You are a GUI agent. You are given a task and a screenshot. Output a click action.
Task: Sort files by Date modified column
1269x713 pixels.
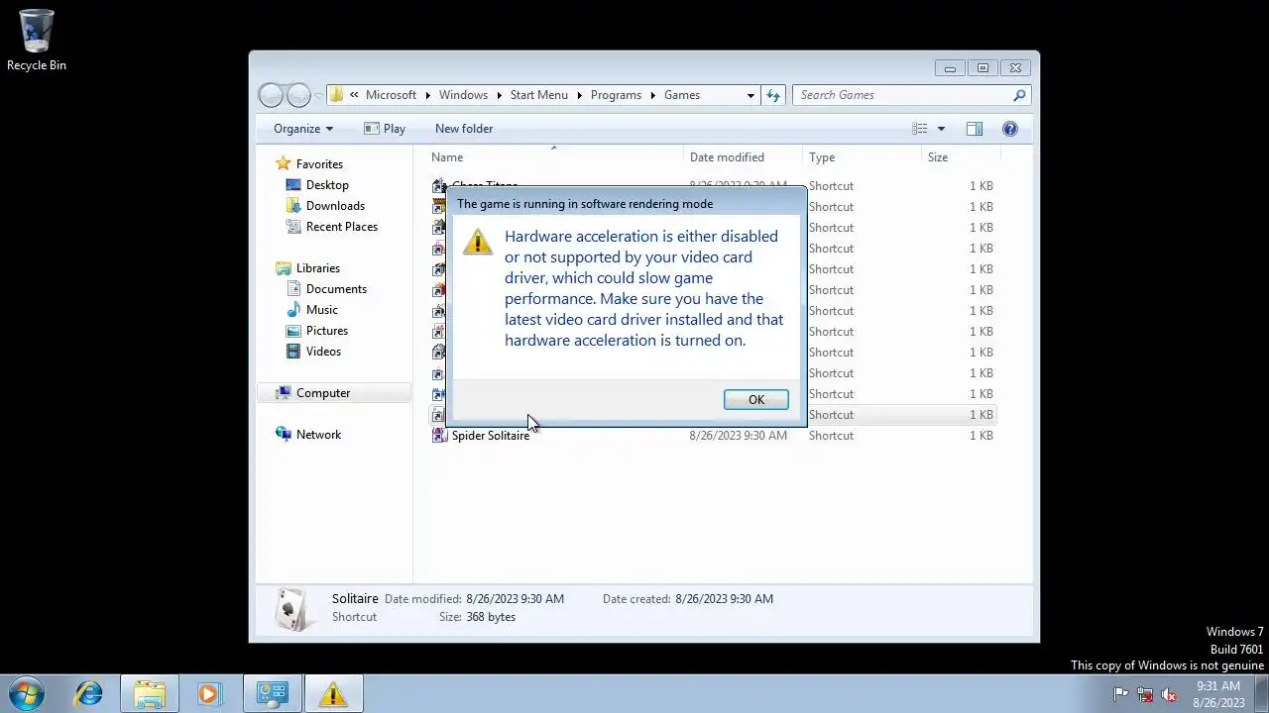point(727,157)
